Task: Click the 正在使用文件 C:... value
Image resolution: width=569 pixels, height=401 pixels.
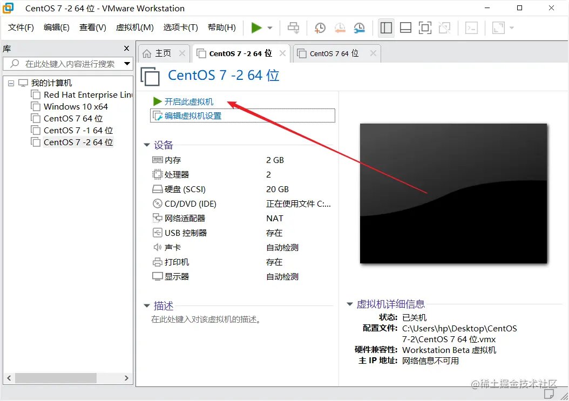Action: [x=299, y=203]
